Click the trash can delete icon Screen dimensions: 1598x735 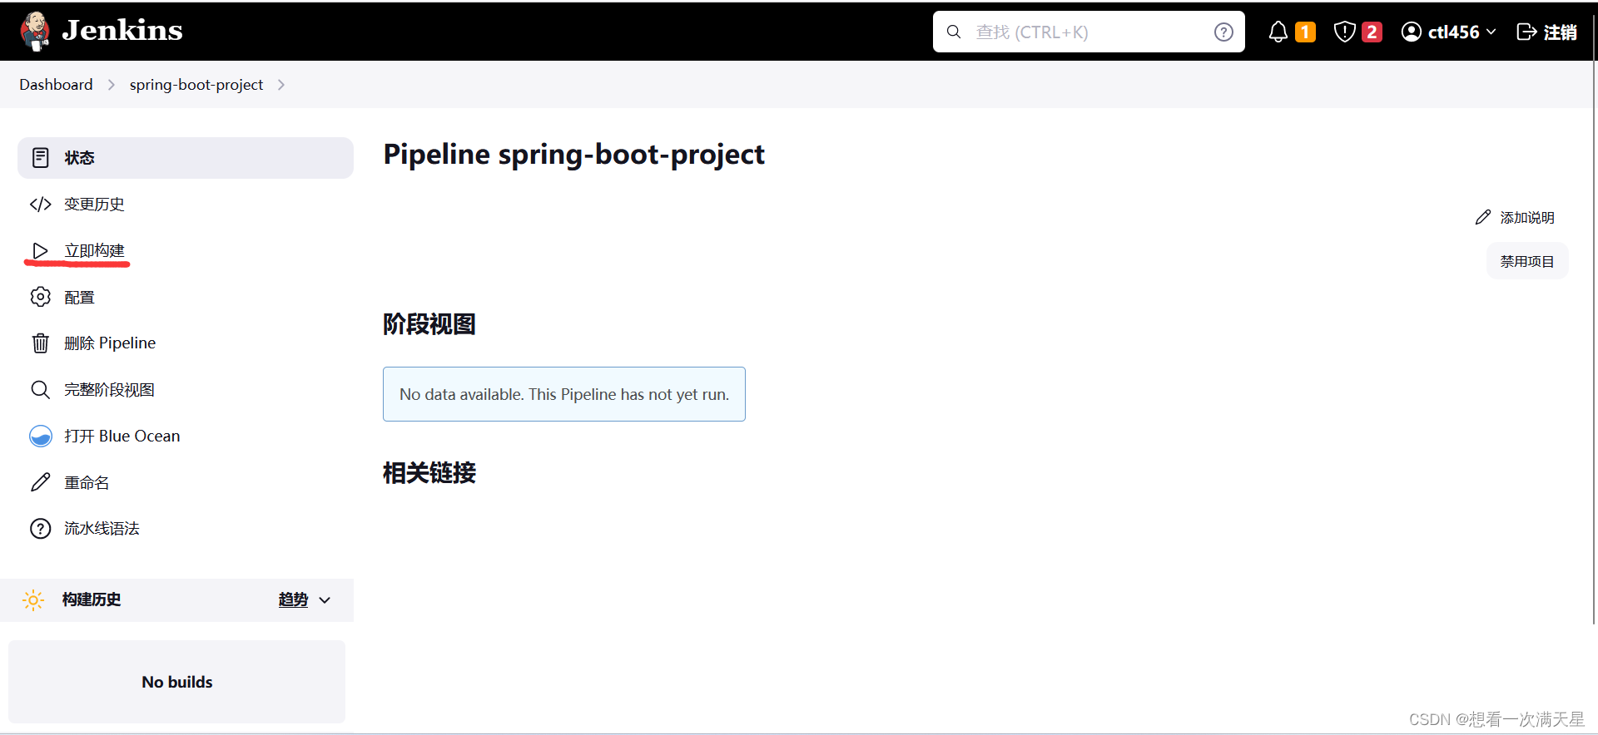click(x=40, y=343)
